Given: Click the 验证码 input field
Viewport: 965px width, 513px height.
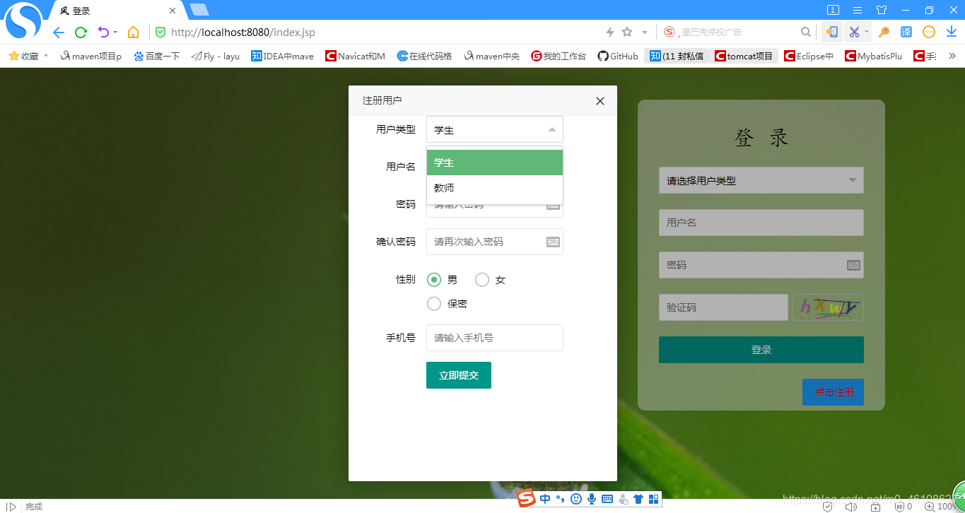Looking at the screenshot, I should [723, 307].
